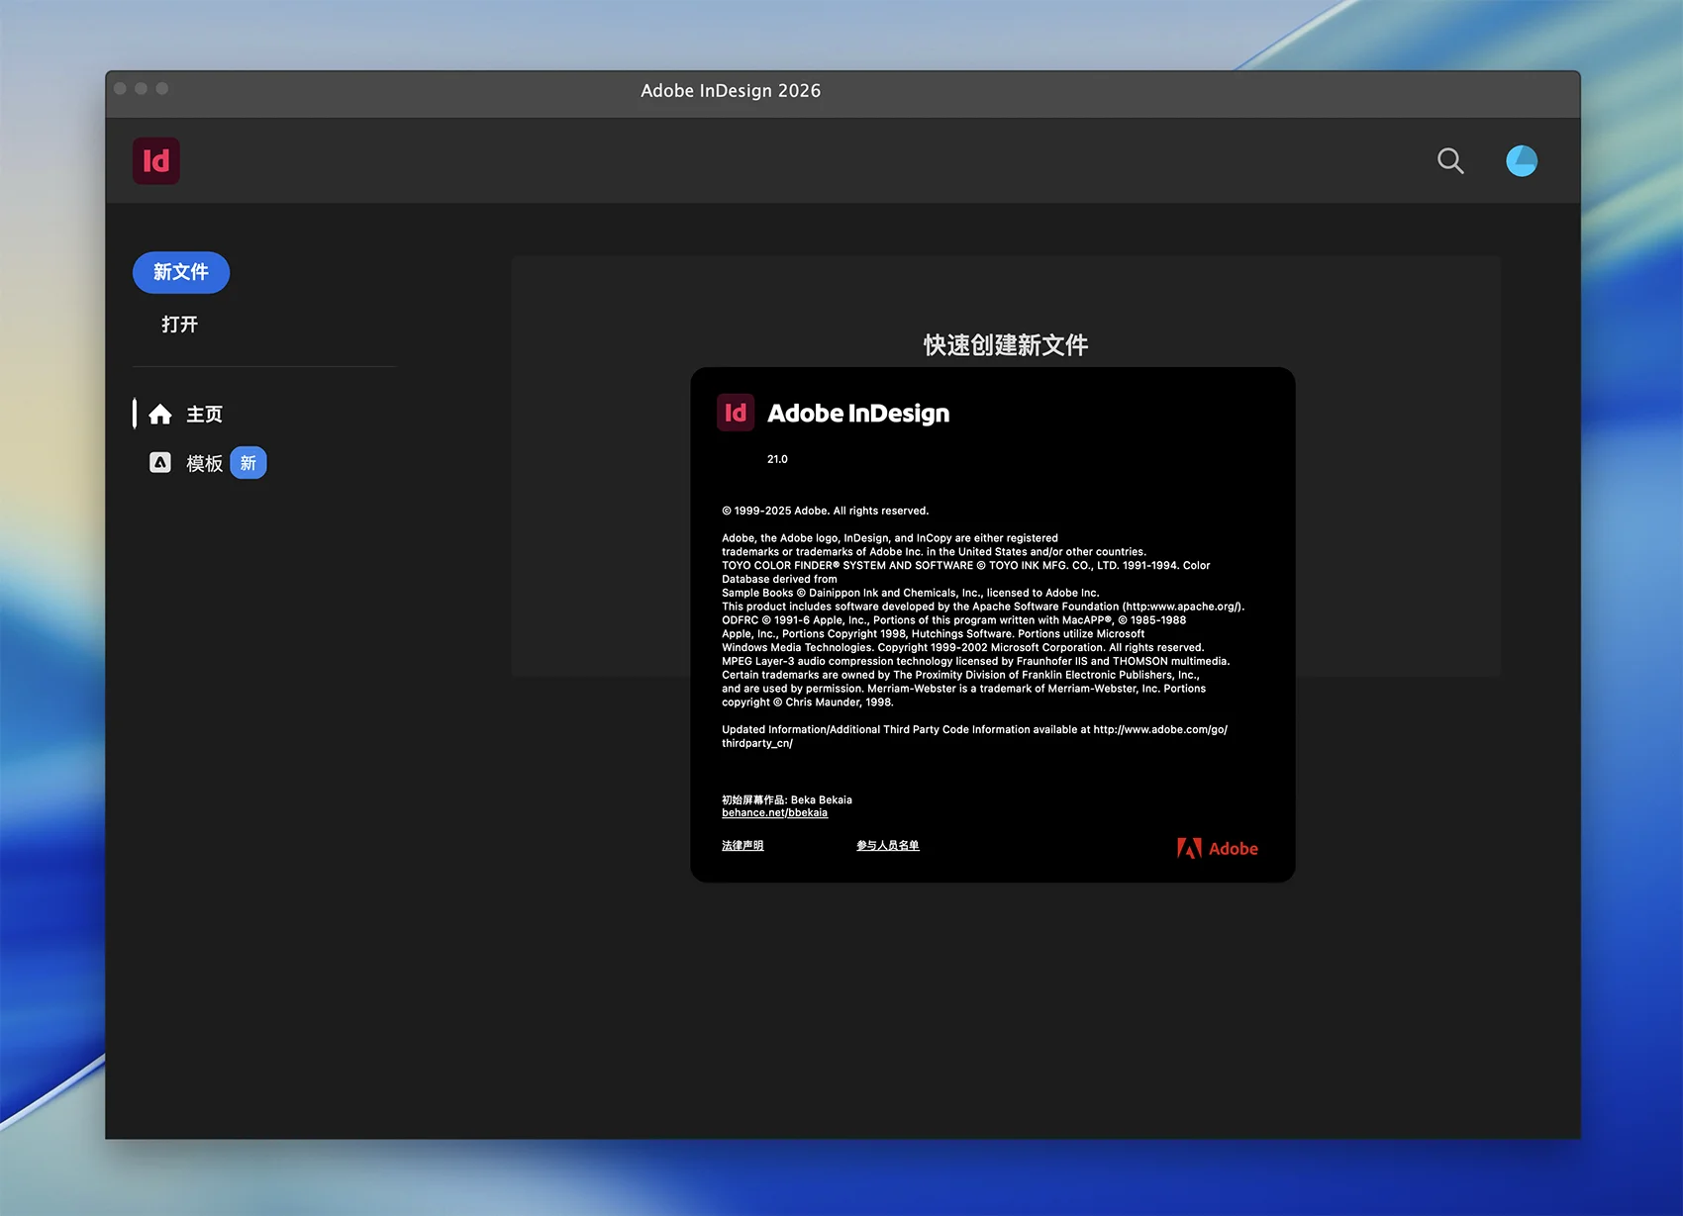
Task: Click the version number 21.0
Action: tap(777, 459)
